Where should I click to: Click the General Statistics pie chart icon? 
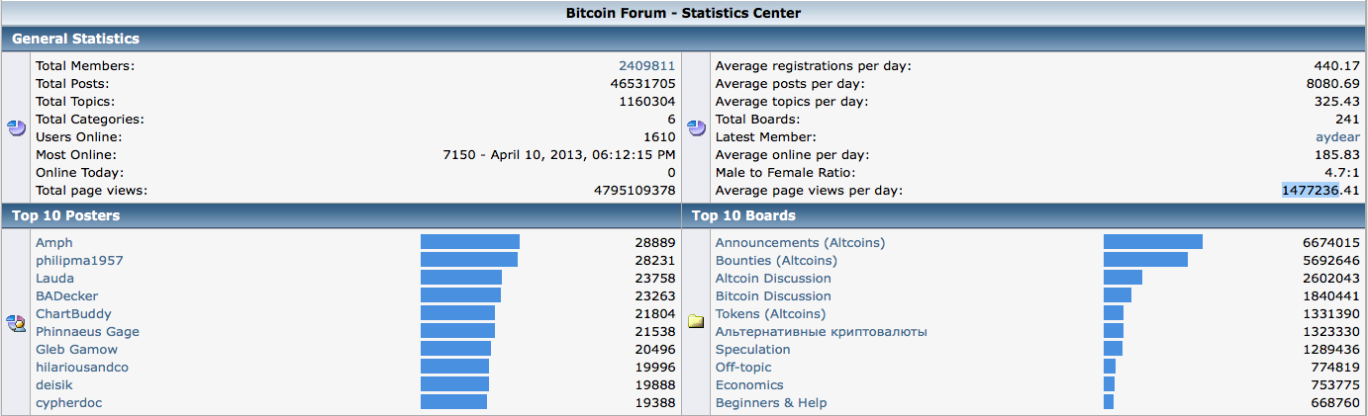click(16, 128)
